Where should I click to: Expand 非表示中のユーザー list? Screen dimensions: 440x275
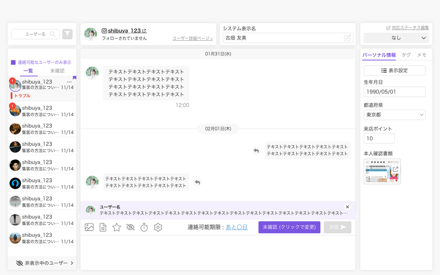[44, 263]
